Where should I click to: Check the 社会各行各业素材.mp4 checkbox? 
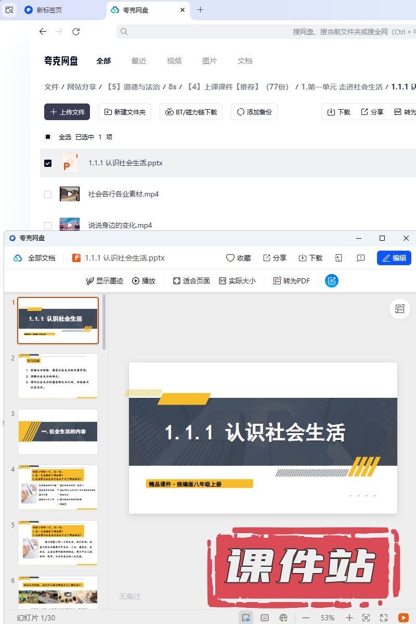48,194
